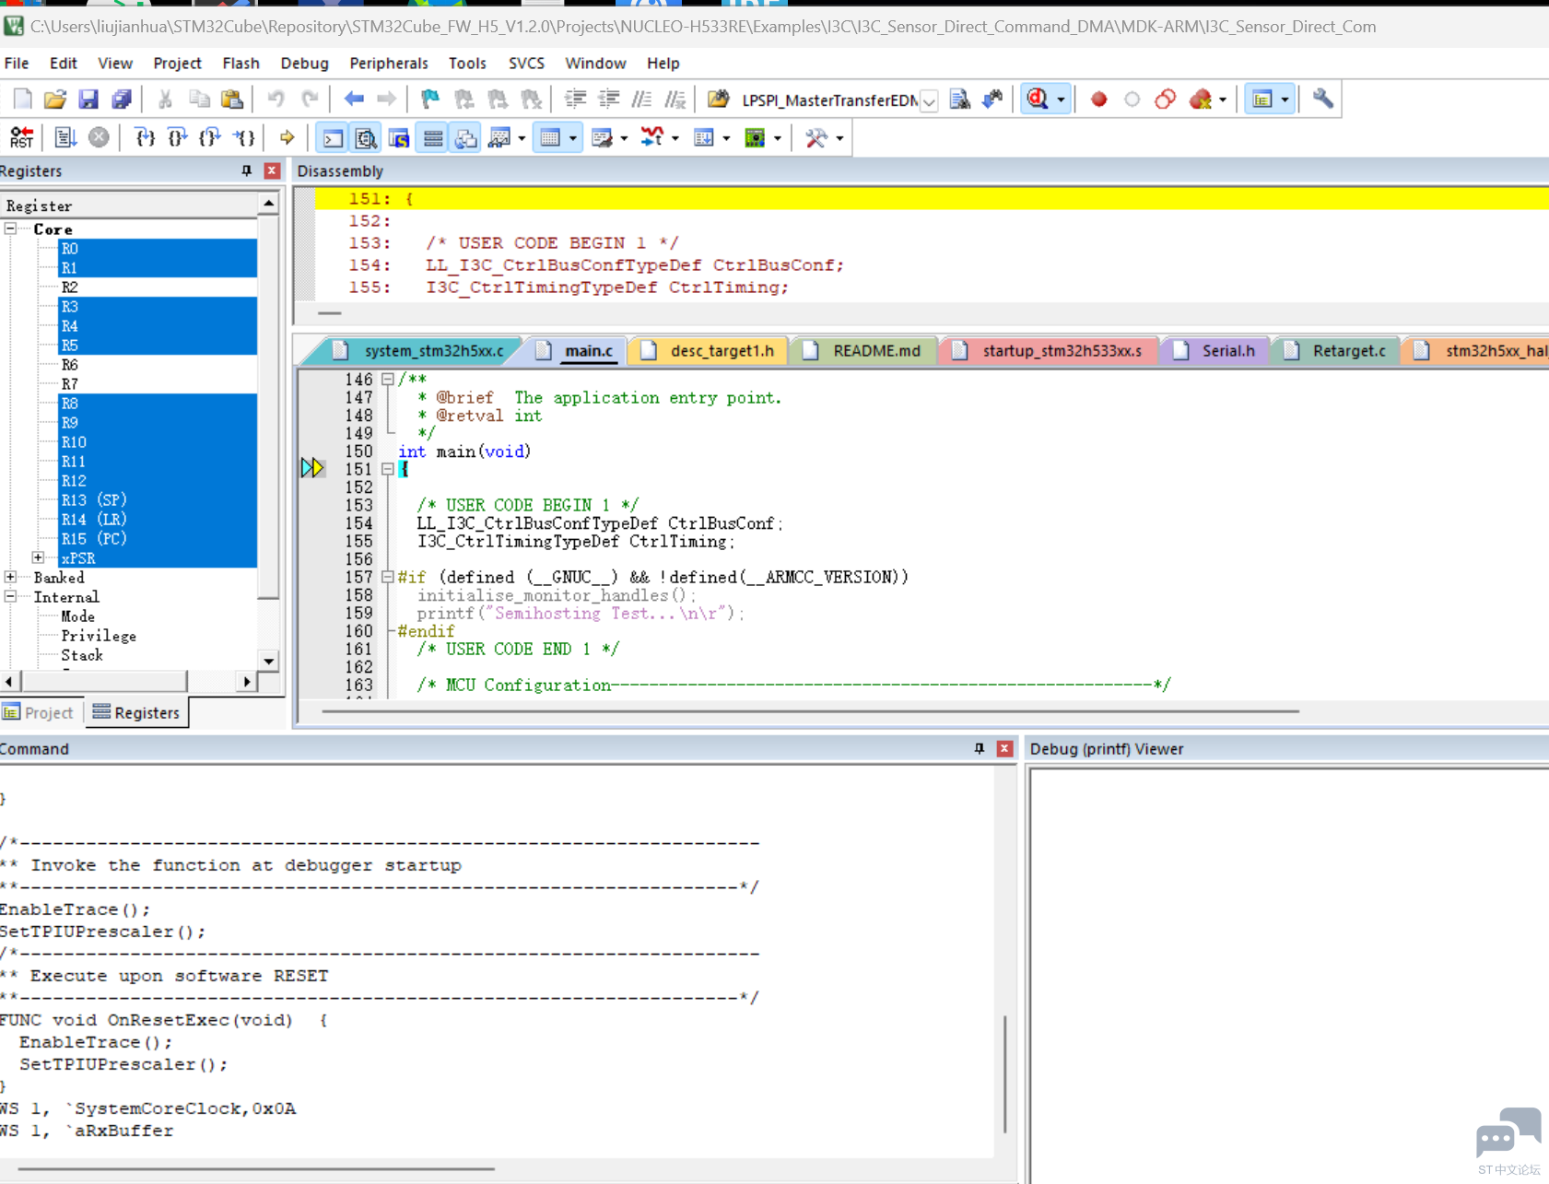
Task: Save the current file
Action: coord(88,99)
